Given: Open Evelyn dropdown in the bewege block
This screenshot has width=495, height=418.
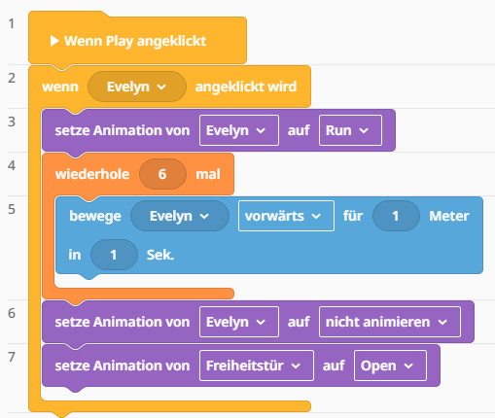Looking at the screenshot, I should 180,216.
